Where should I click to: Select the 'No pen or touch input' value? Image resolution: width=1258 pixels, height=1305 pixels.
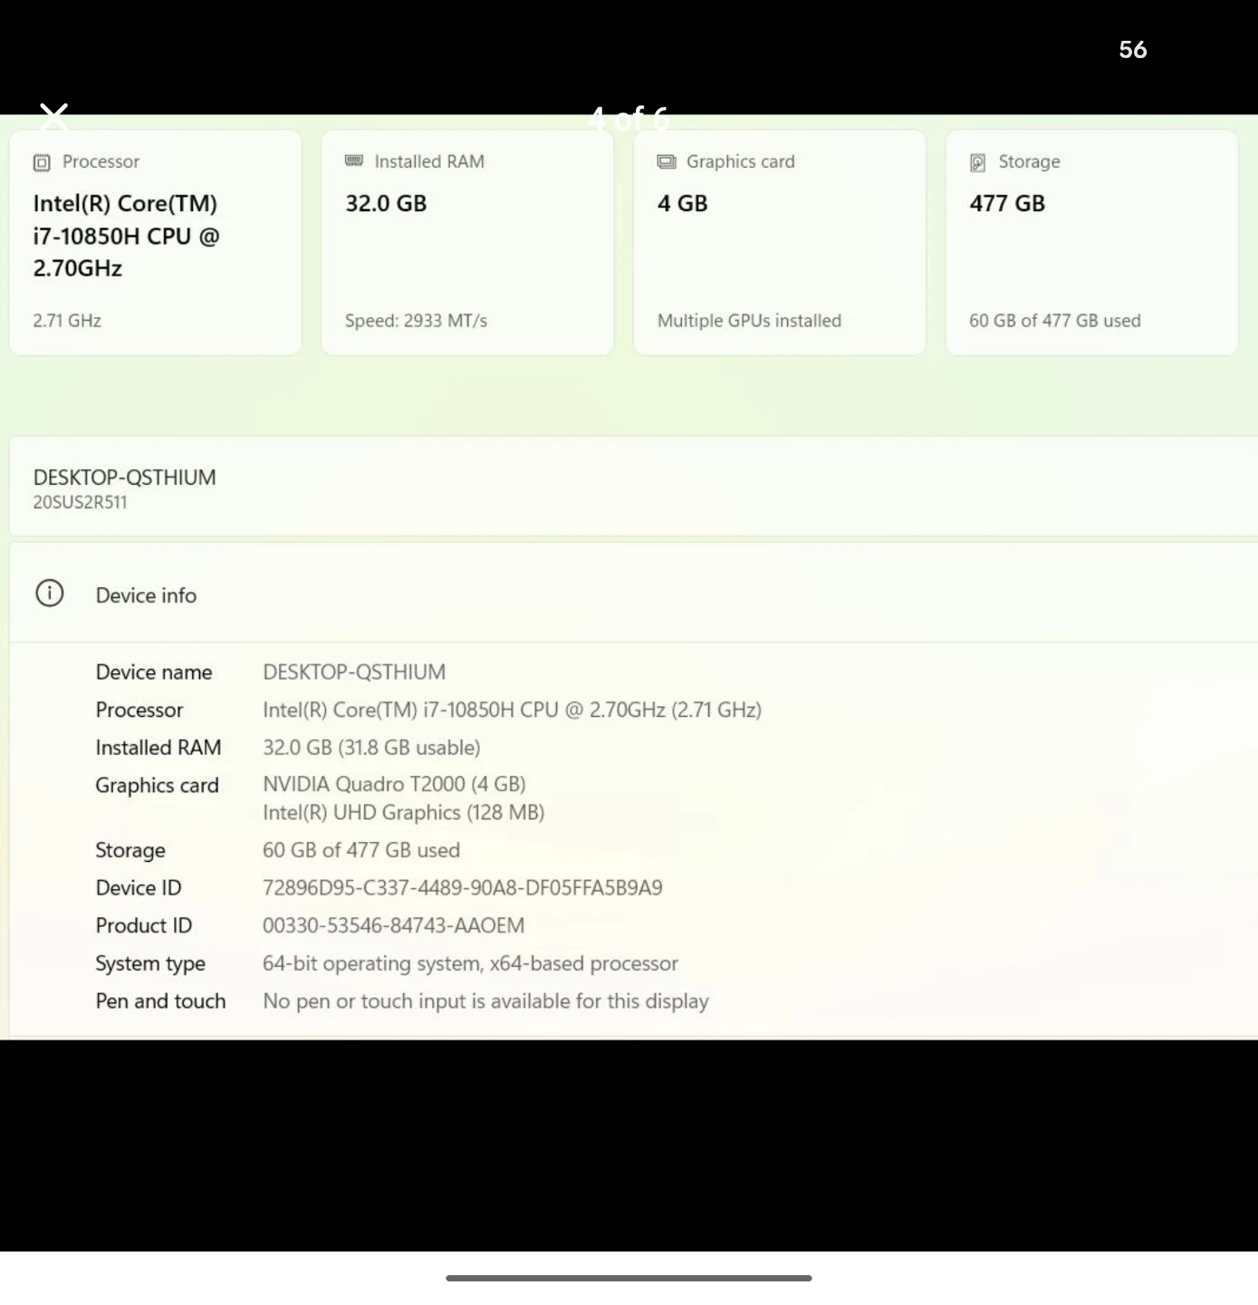click(485, 1001)
